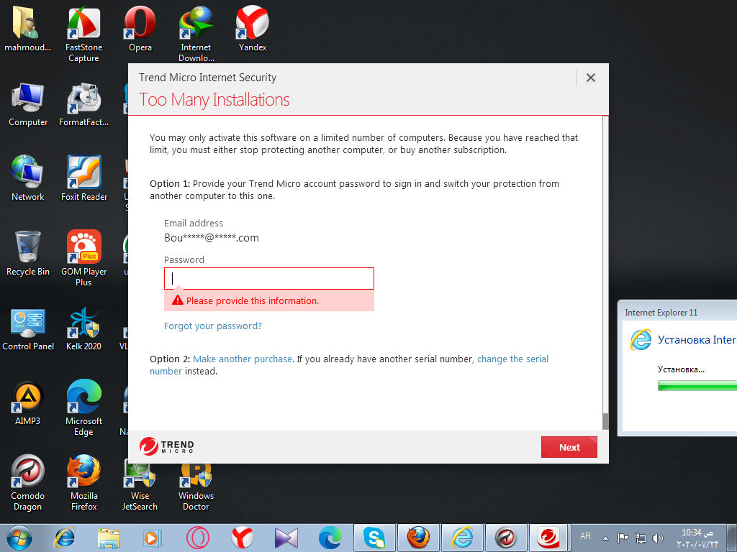This screenshot has width=737, height=552.
Task: Select the GOM Player Plus desktop shortcut
Action: 83,258
